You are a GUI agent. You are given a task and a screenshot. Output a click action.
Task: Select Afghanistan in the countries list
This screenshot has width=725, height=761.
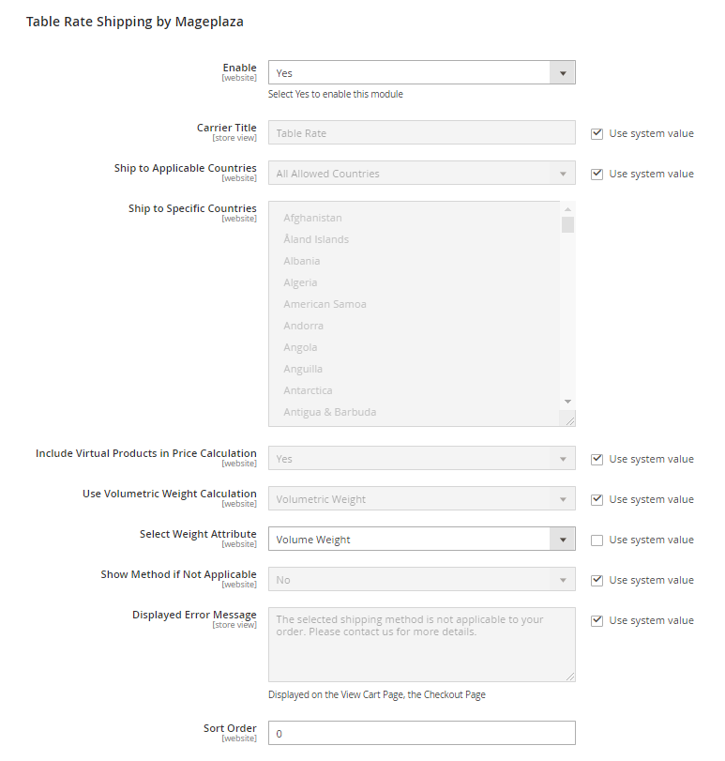(312, 218)
